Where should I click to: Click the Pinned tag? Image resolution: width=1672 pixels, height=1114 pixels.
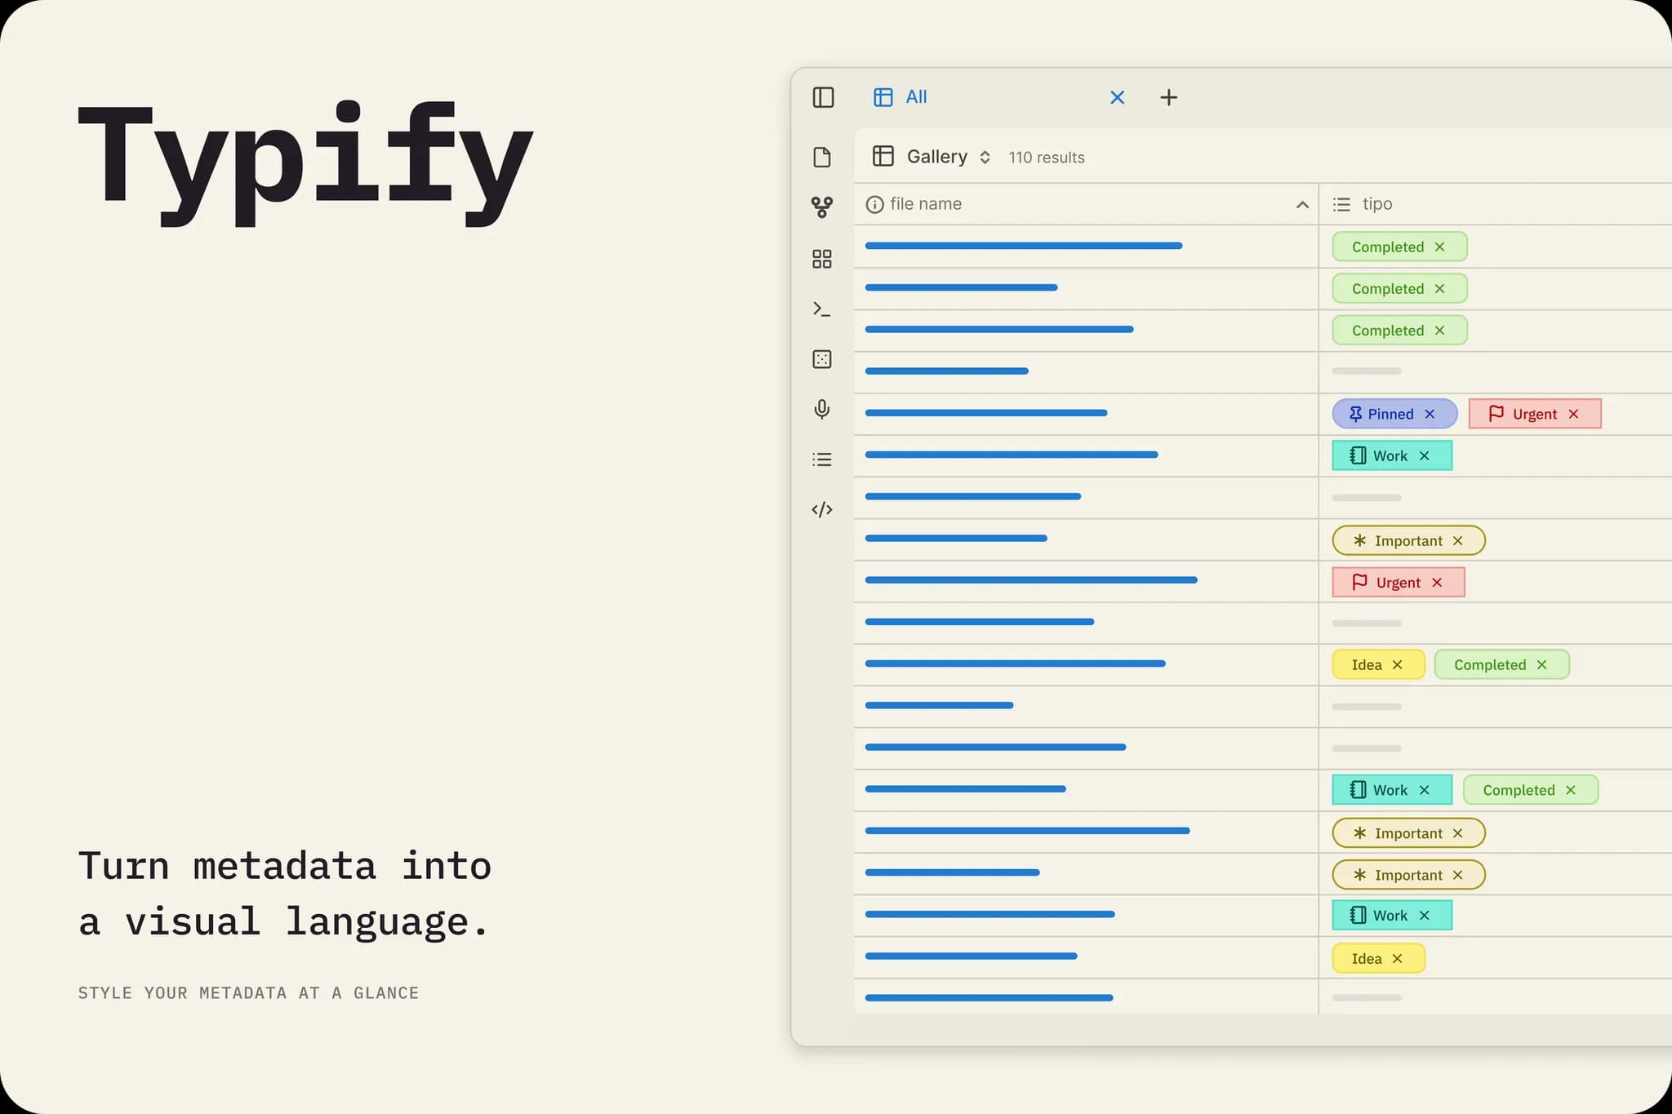coord(1394,414)
